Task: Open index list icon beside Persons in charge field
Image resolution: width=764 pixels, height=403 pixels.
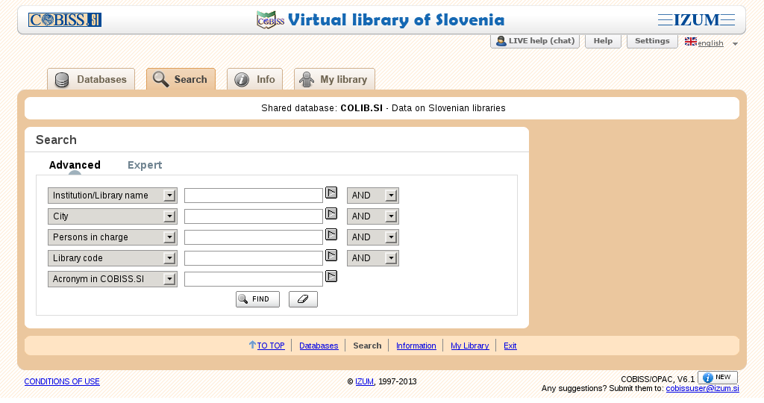Action: point(331,234)
